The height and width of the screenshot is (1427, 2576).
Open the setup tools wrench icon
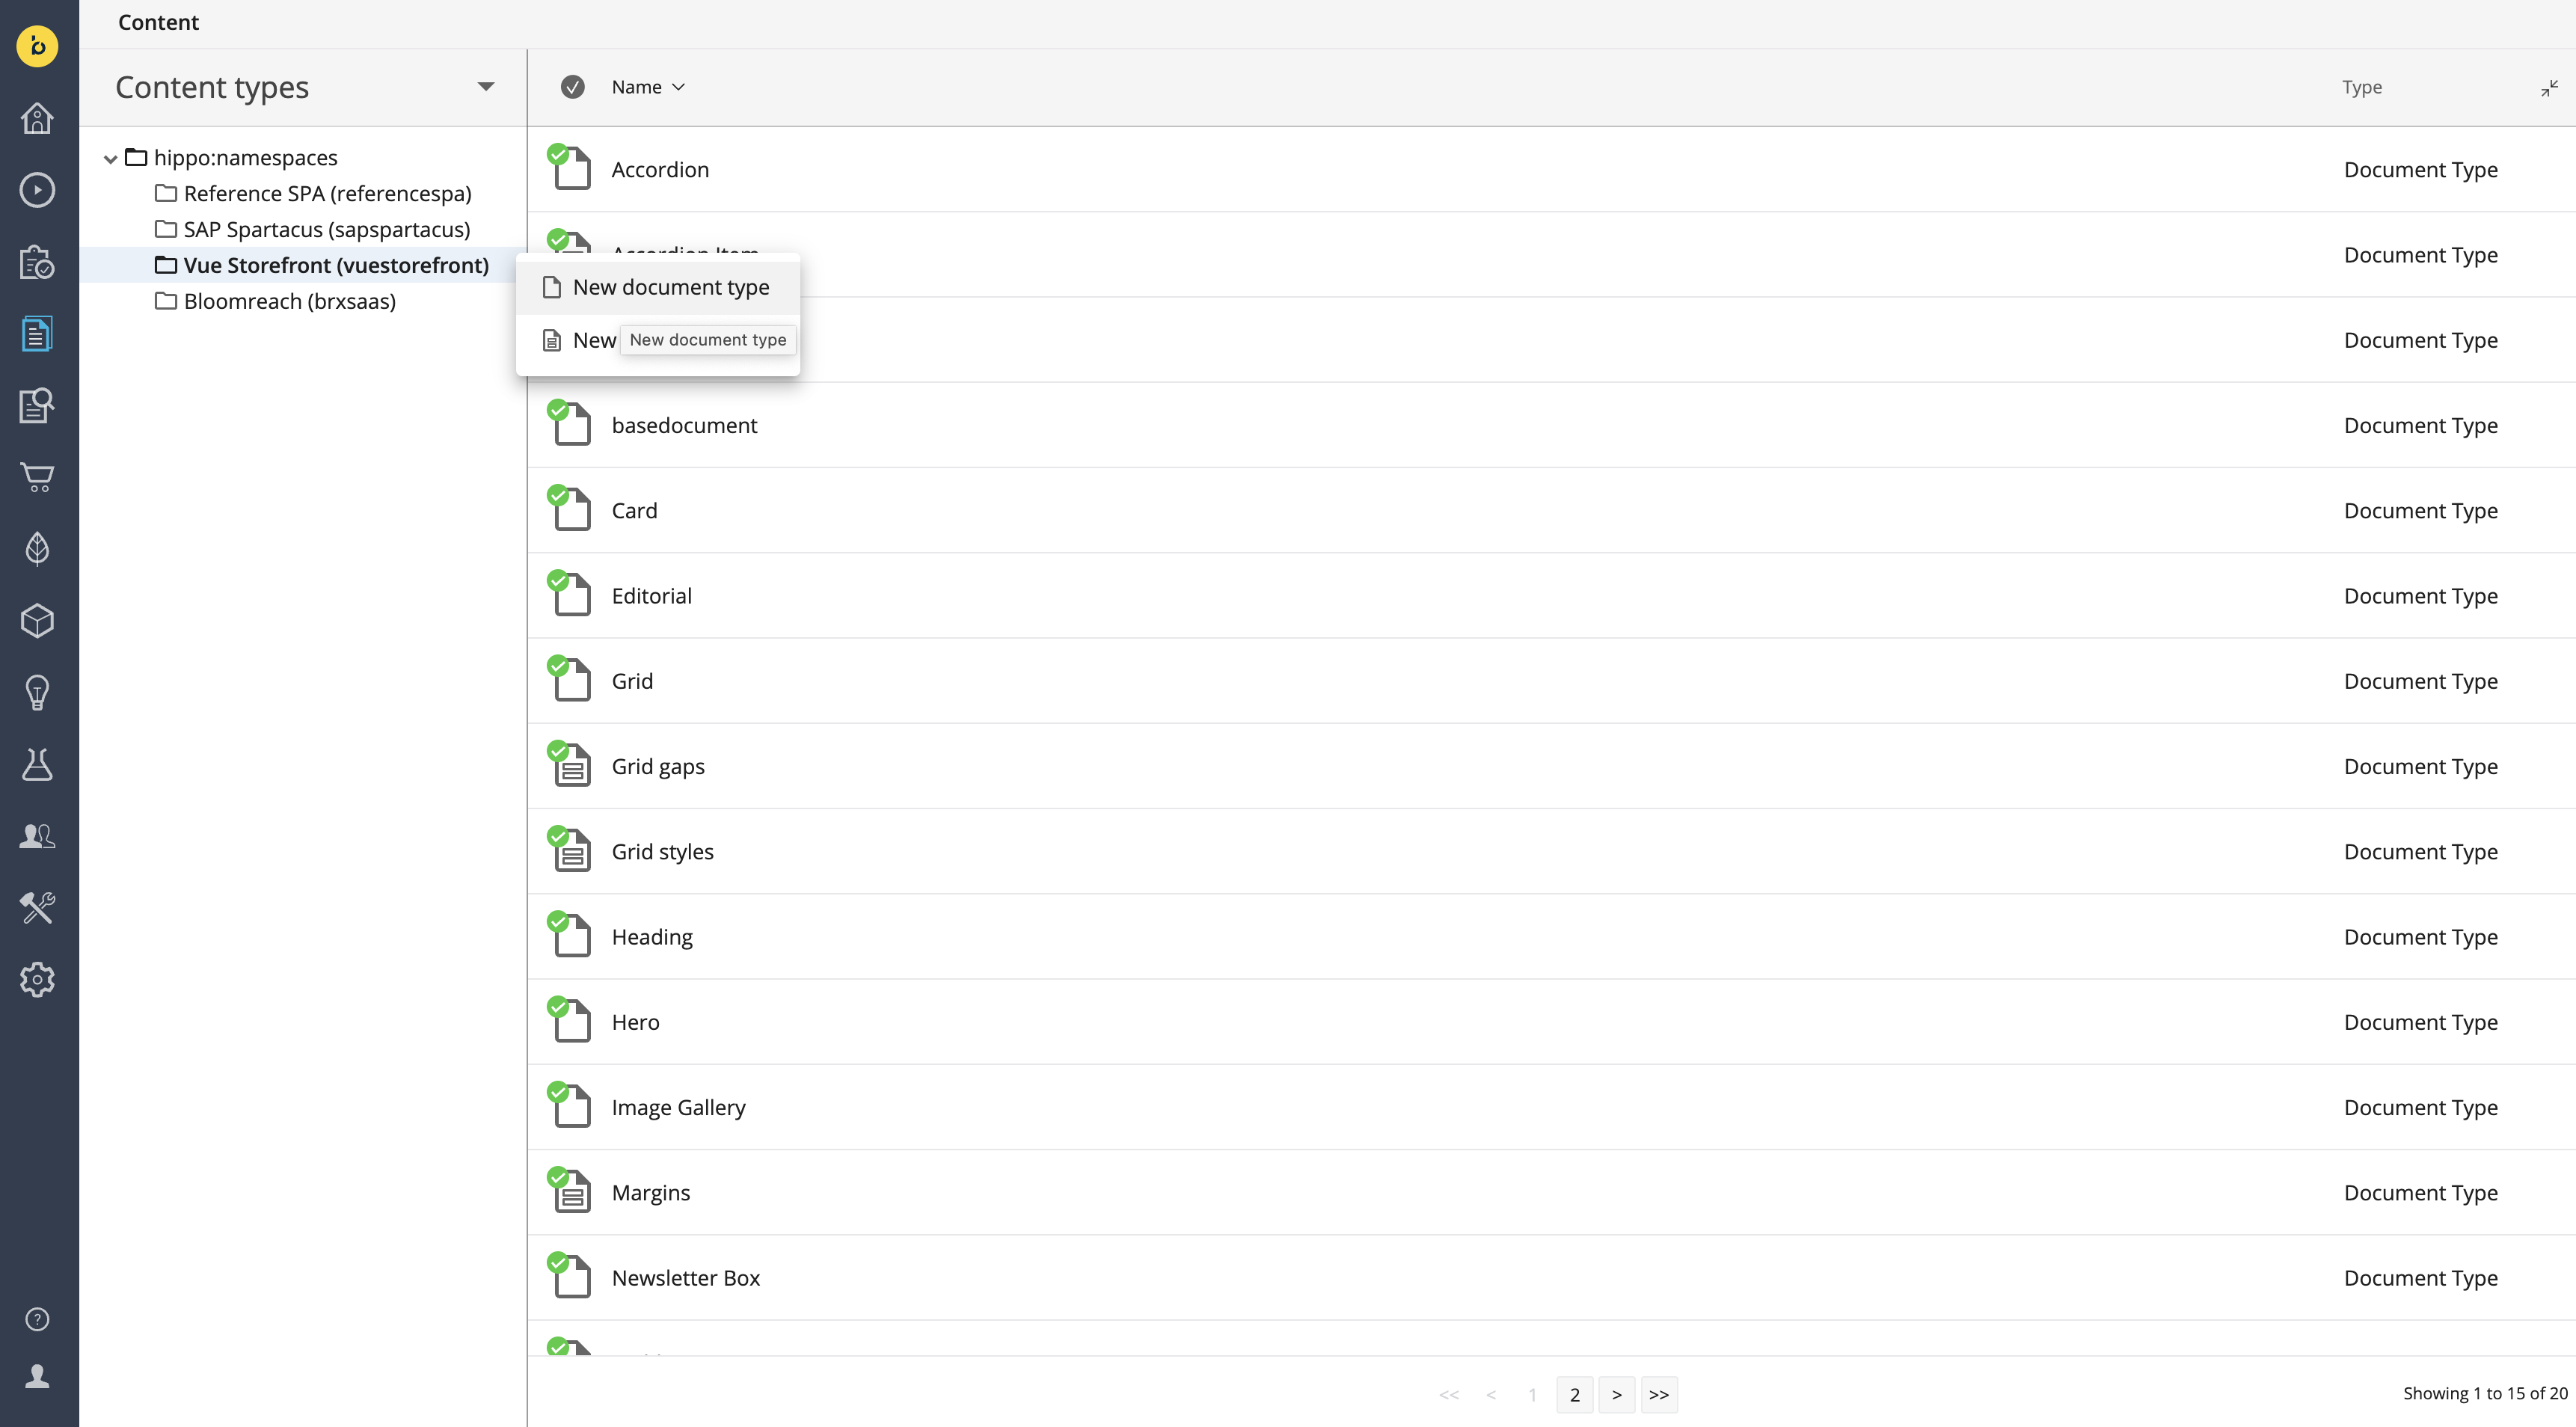37,907
